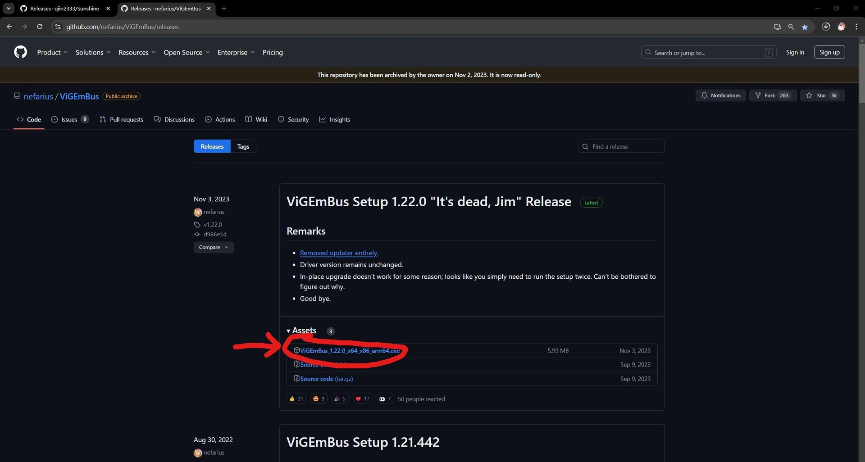Viewport: 865px width, 462px height.
Task: Expand the Product menu
Action: 52,53
